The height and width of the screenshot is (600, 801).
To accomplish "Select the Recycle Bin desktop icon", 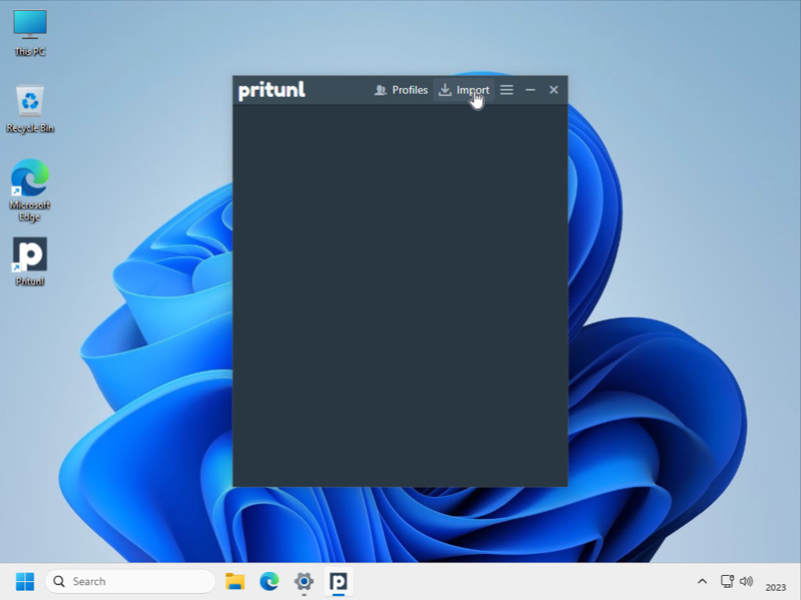I will click(30, 109).
